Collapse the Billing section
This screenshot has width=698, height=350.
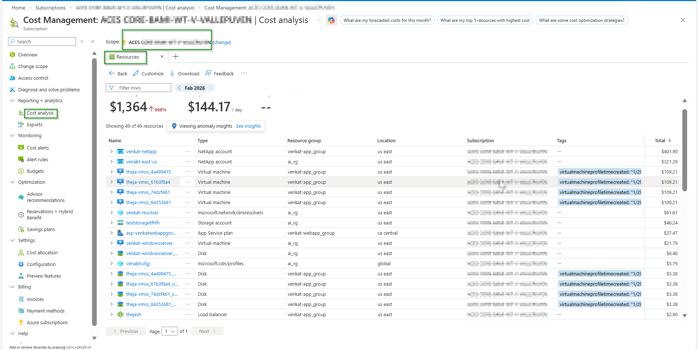[x=12, y=287]
